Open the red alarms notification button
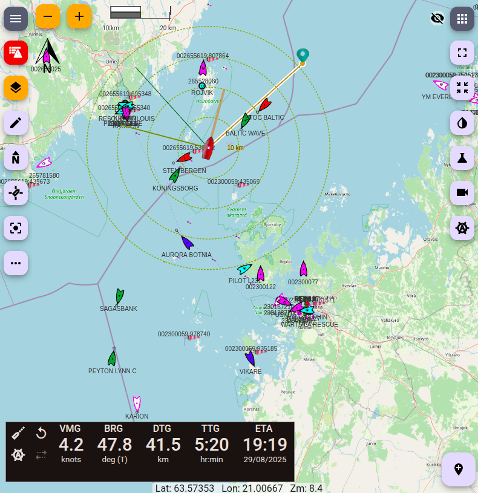This screenshot has height=493, width=478. [16, 53]
